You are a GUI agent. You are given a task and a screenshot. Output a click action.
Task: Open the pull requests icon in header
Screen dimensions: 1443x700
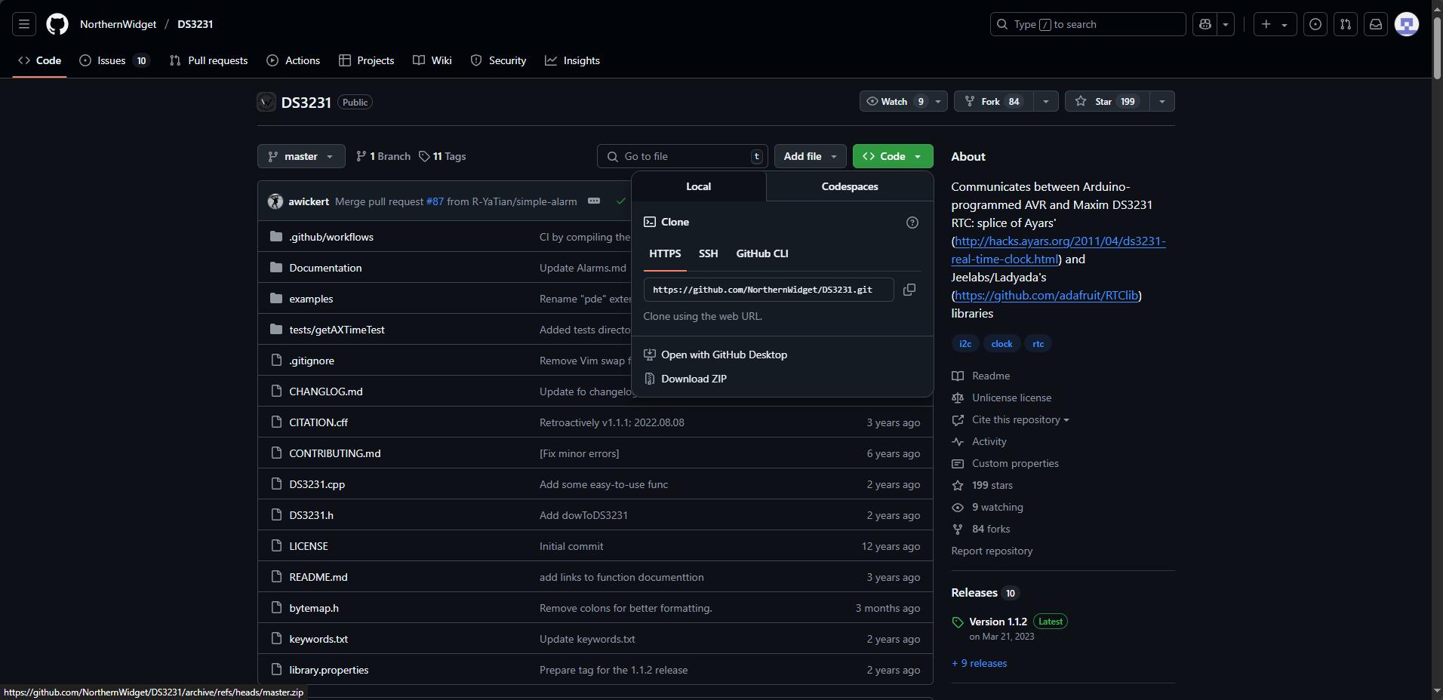pos(1346,24)
